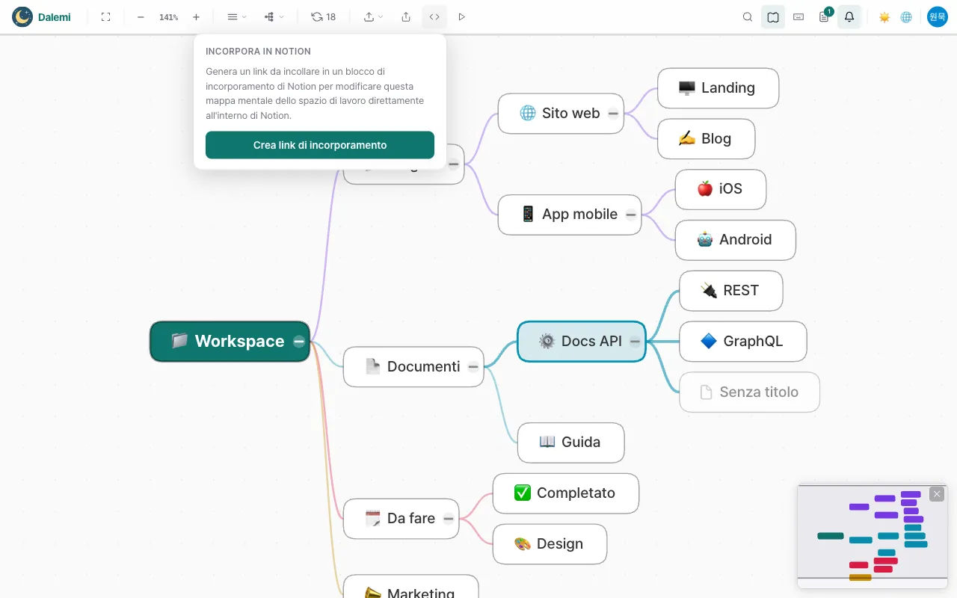Collapse the Docs API branch
This screenshot has width=957, height=598.
pyautogui.click(x=635, y=342)
